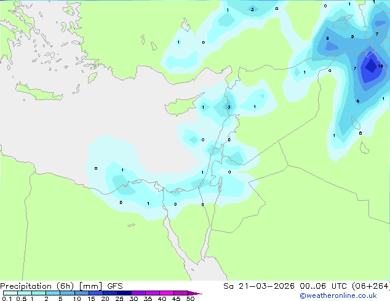Click the 0.1–0.5 mm palest legend swatch
This screenshot has width=390, height=301.
(10, 293)
